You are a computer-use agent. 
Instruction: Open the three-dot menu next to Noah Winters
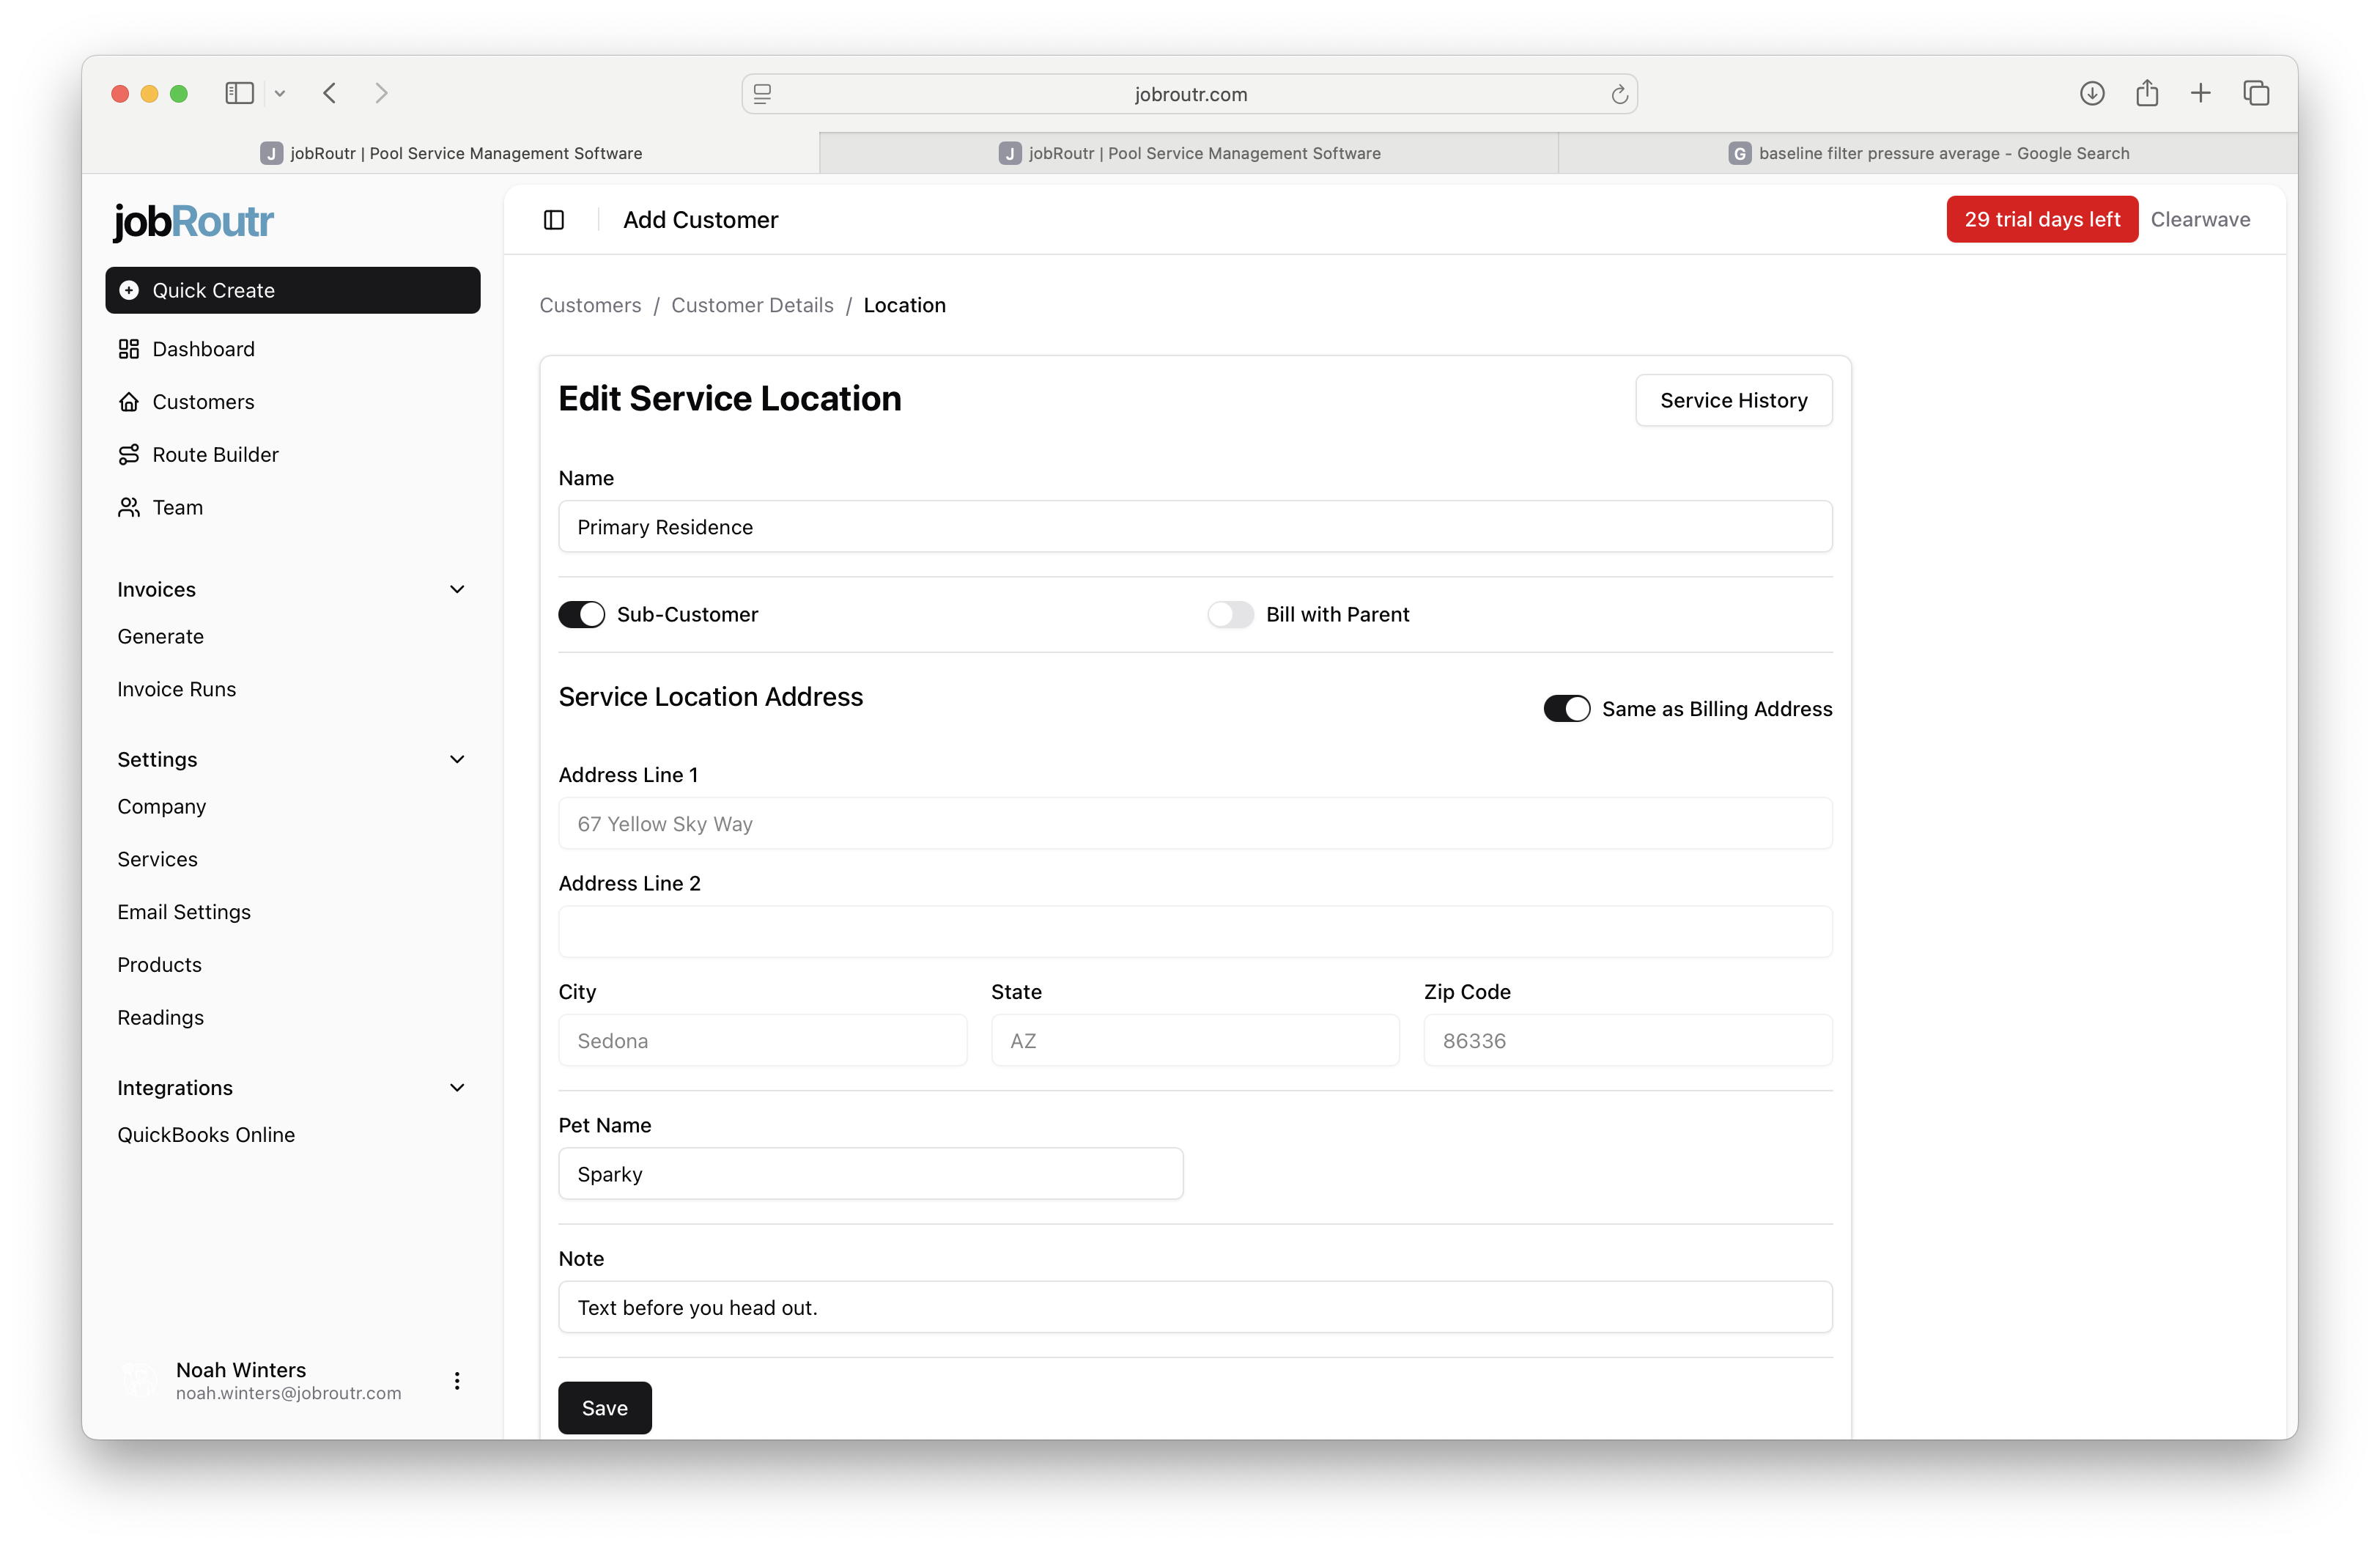point(457,1380)
